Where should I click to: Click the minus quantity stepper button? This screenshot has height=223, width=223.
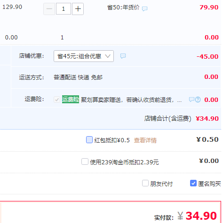49,9
